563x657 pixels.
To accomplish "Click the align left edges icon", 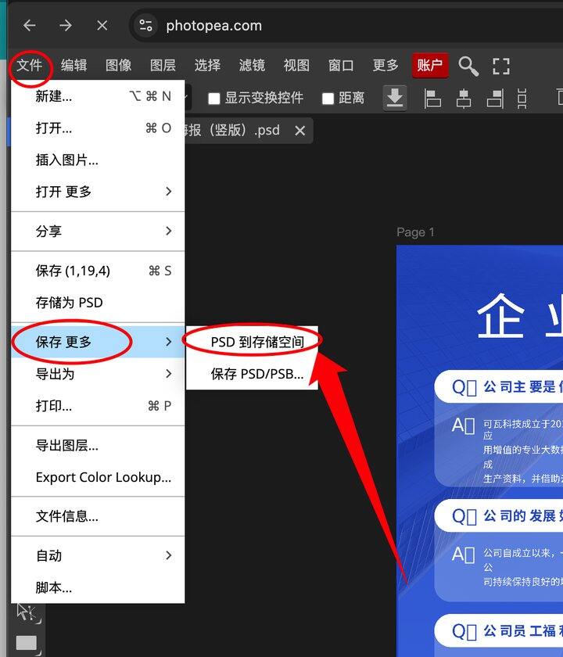I will pos(432,98).
